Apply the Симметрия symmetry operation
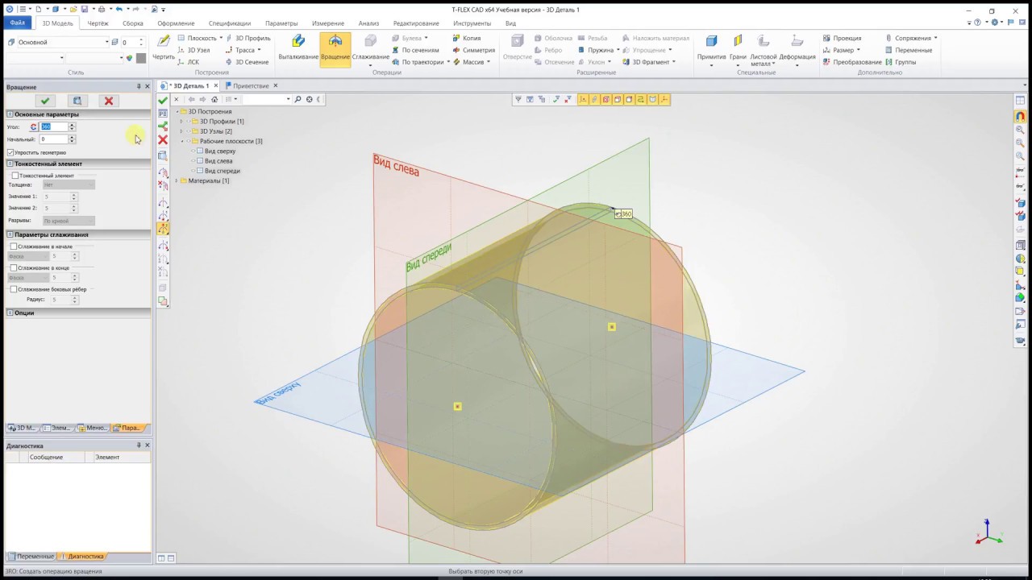This screenshot has height=580, width=1032. click(x=472, y=50)
